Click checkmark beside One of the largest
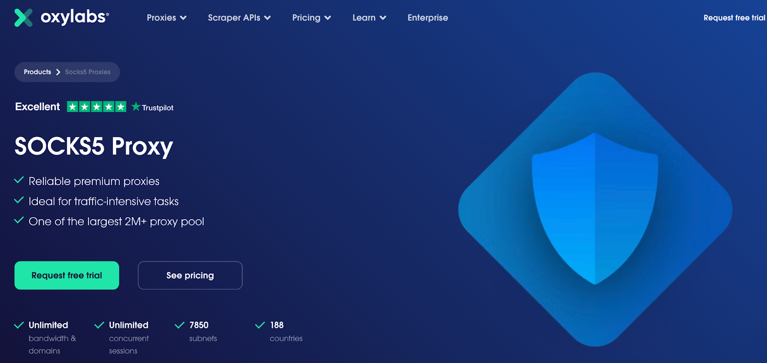The image size is (767, 363). coord(19,221)
